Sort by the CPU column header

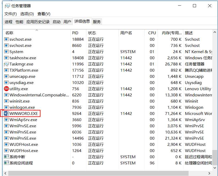tap(151, 33)
